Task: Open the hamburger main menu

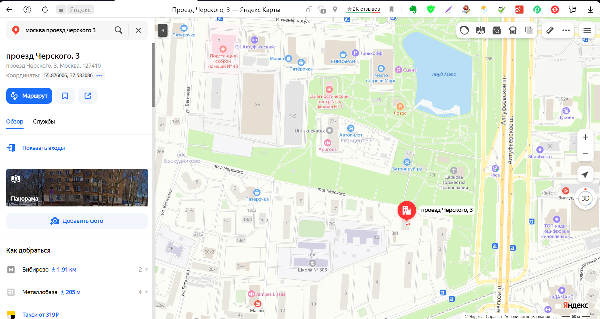Action: tap(587, 30)
